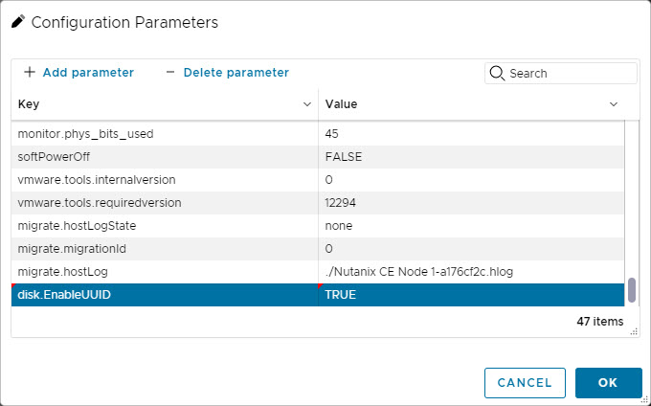The height and width of the screenshot is (406, 651).
Task: Open the Value column filter chevron
Action: [x=614, y=104]
